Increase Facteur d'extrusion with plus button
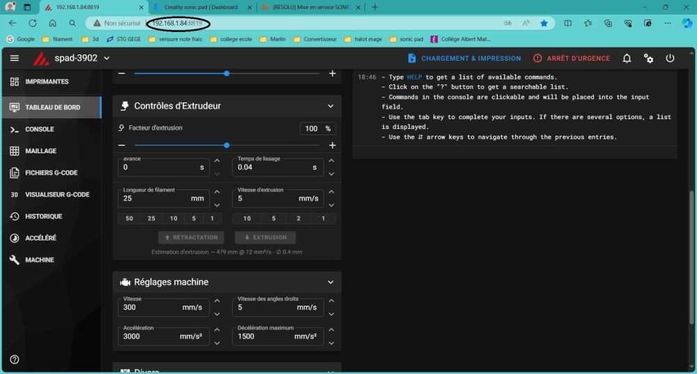697x374 pixels. click(x=332, y=146)
